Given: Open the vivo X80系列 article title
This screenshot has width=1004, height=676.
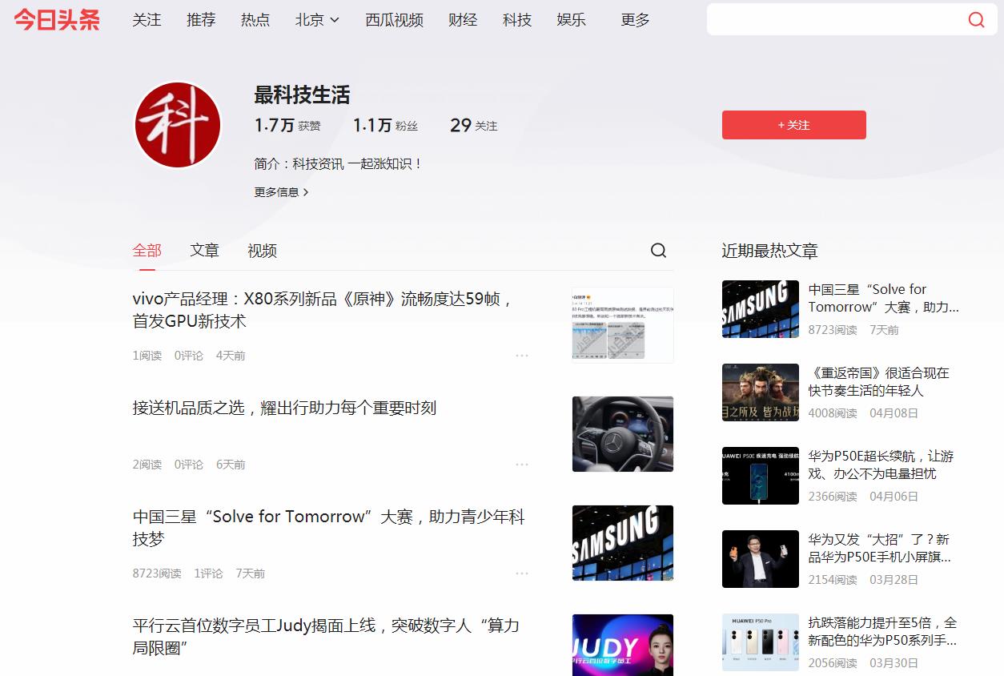Looking at the screenshot, I should point(323,310).
